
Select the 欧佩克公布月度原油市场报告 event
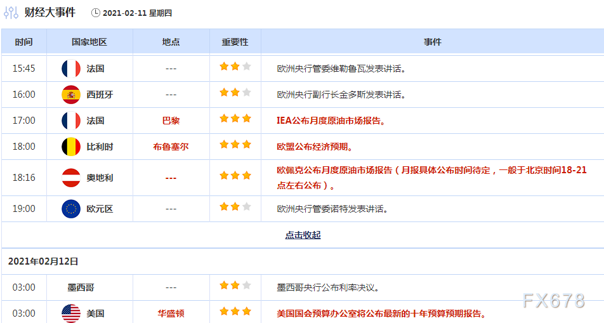pos(431,178)
